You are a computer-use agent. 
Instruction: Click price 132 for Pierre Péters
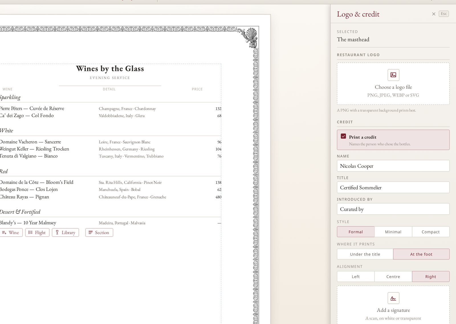(x=218, y=109)
